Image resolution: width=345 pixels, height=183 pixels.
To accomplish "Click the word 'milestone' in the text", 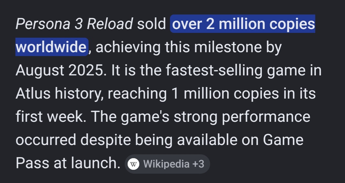I will coord(228,47).
